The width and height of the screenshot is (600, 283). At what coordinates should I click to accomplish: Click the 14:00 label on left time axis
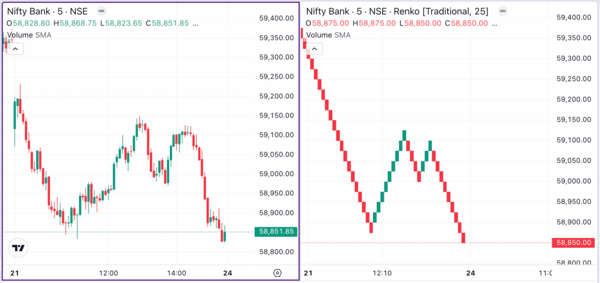tap(176, 273)
